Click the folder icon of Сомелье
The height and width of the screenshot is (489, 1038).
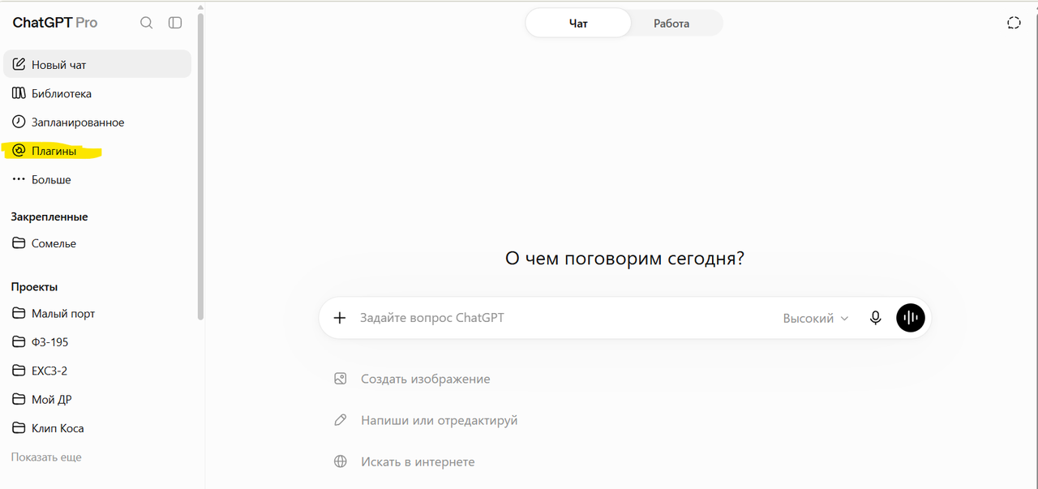click(19, 242)
